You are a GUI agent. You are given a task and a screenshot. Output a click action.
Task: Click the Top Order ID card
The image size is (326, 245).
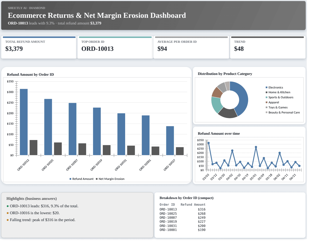click(x=115, y=47)
